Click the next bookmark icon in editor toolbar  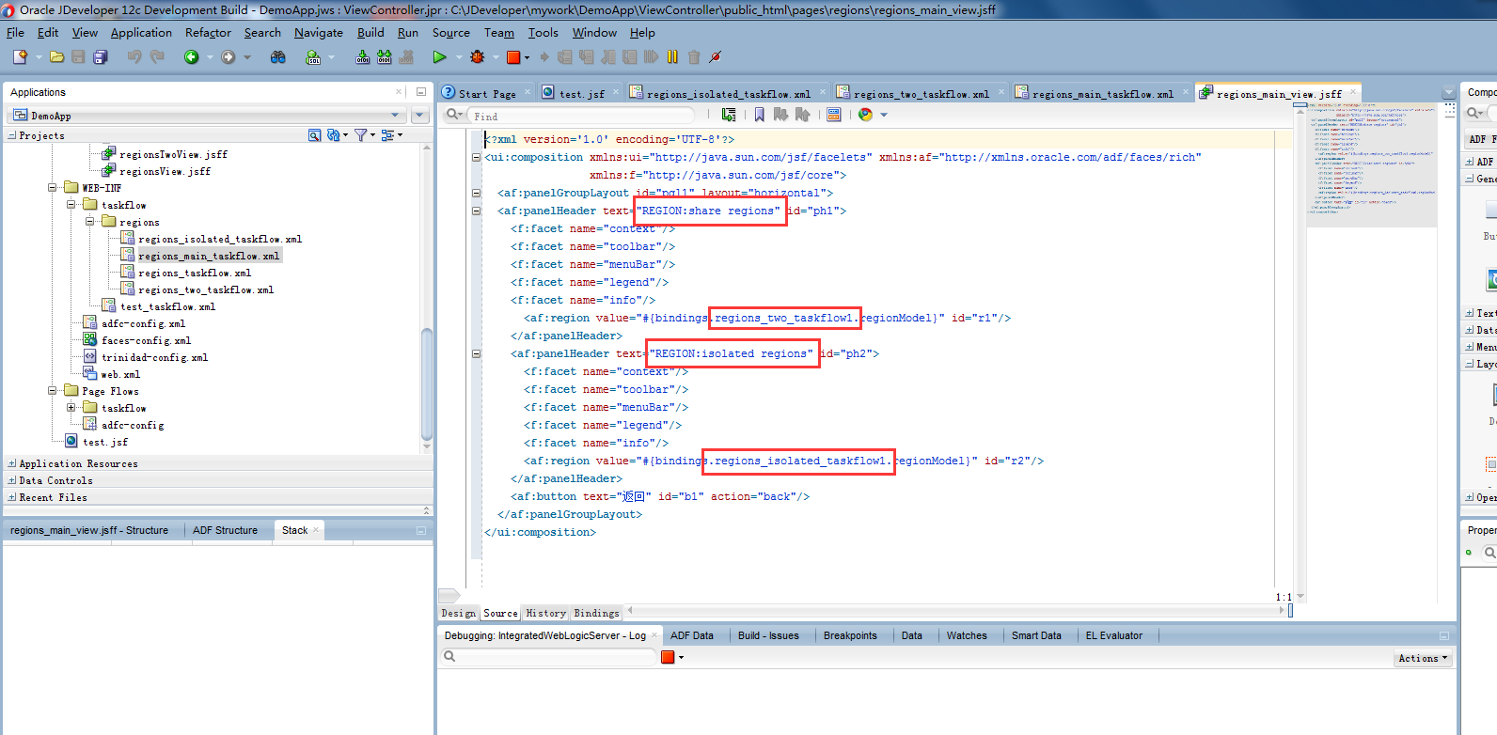(x=780, y=115)
